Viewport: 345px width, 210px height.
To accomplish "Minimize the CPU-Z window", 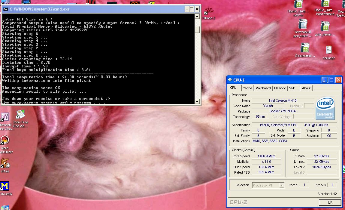I will 324,80.
